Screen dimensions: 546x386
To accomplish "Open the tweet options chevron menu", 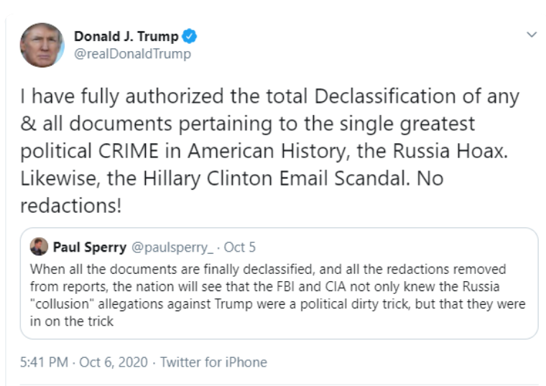I will [531, 35].
